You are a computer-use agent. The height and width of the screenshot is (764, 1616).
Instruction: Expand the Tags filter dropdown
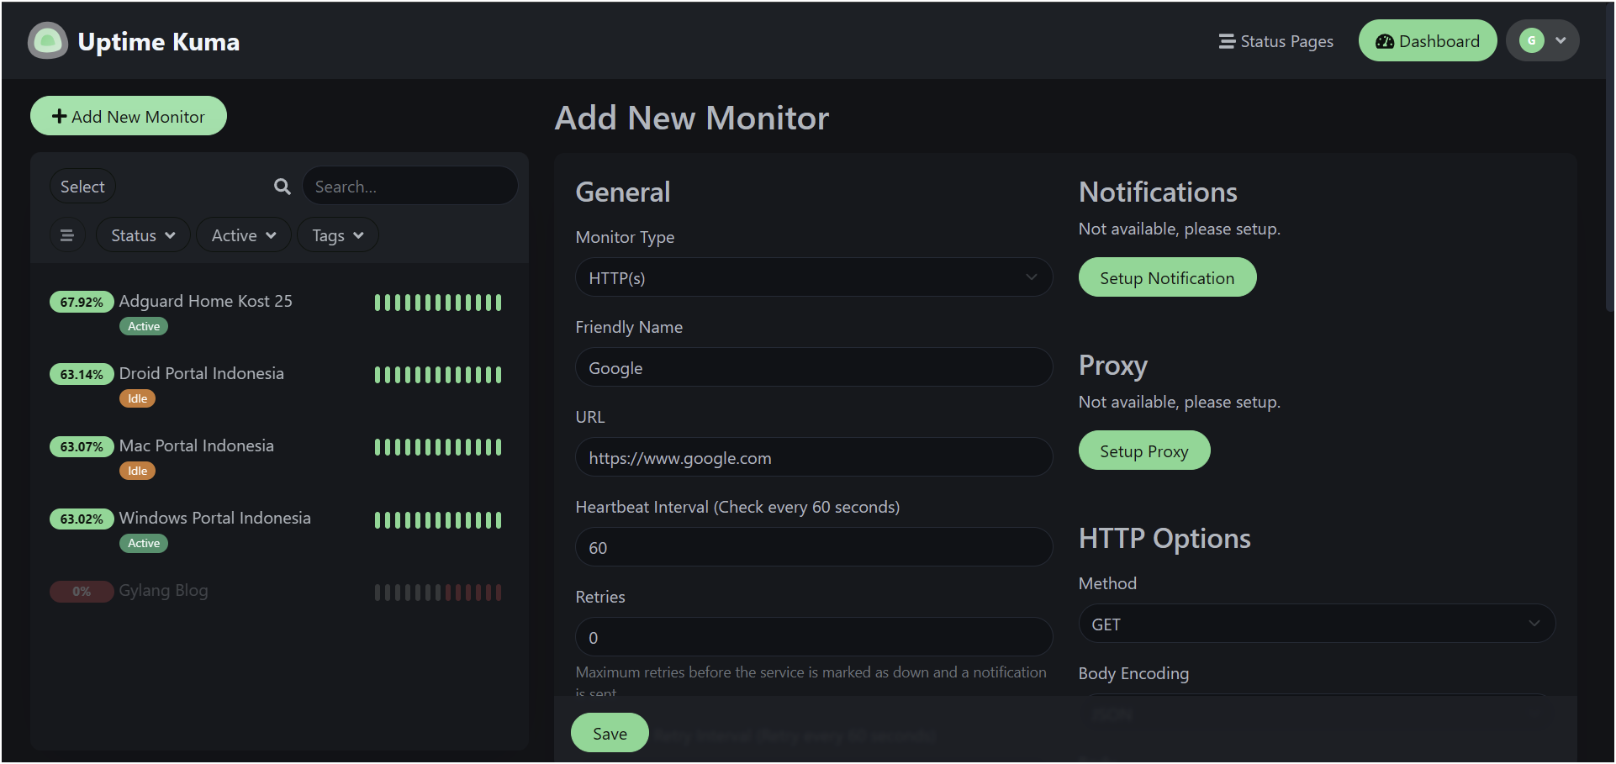(338, 235)
